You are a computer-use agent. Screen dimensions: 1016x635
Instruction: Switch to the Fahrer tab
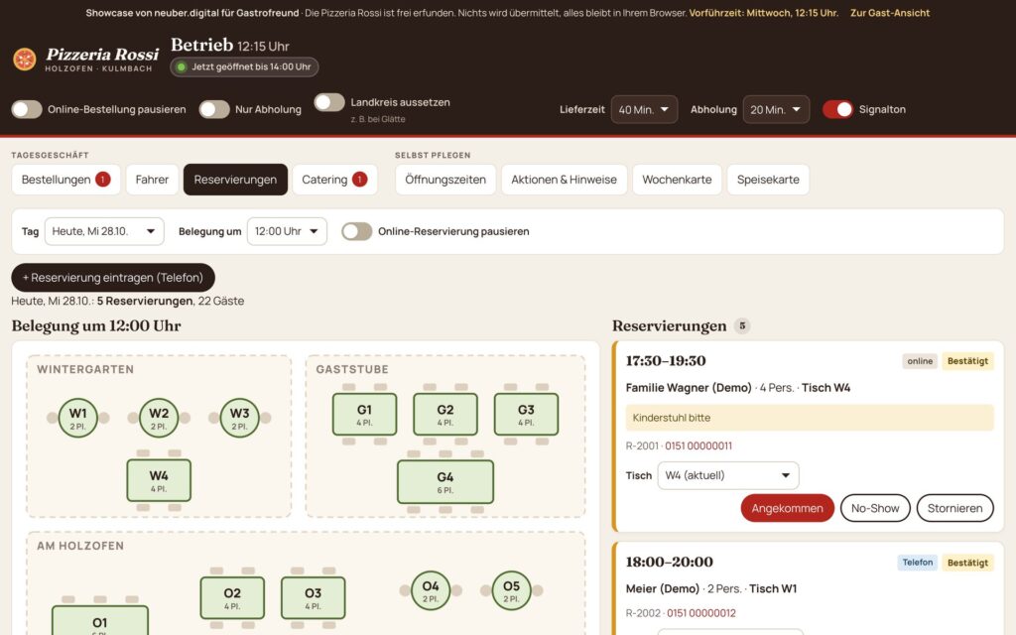point(152,180)
